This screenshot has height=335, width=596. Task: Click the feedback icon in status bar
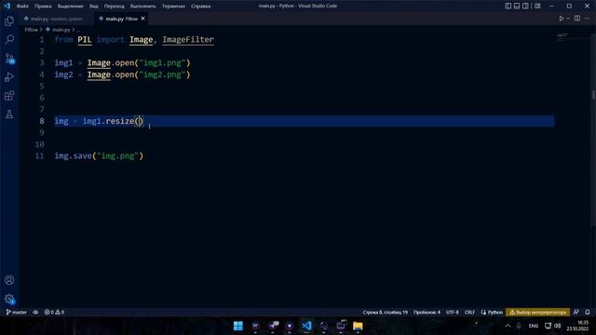(576, 313)
